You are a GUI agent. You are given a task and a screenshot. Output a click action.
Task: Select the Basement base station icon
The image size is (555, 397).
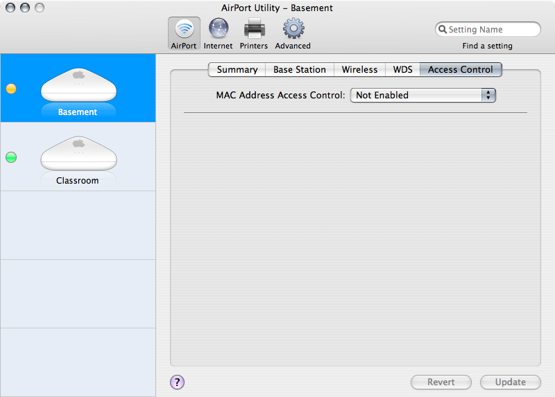[78, 85]
